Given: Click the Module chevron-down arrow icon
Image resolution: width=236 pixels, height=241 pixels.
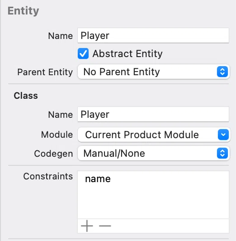Looking at the screenshot, I should [223, 135].
